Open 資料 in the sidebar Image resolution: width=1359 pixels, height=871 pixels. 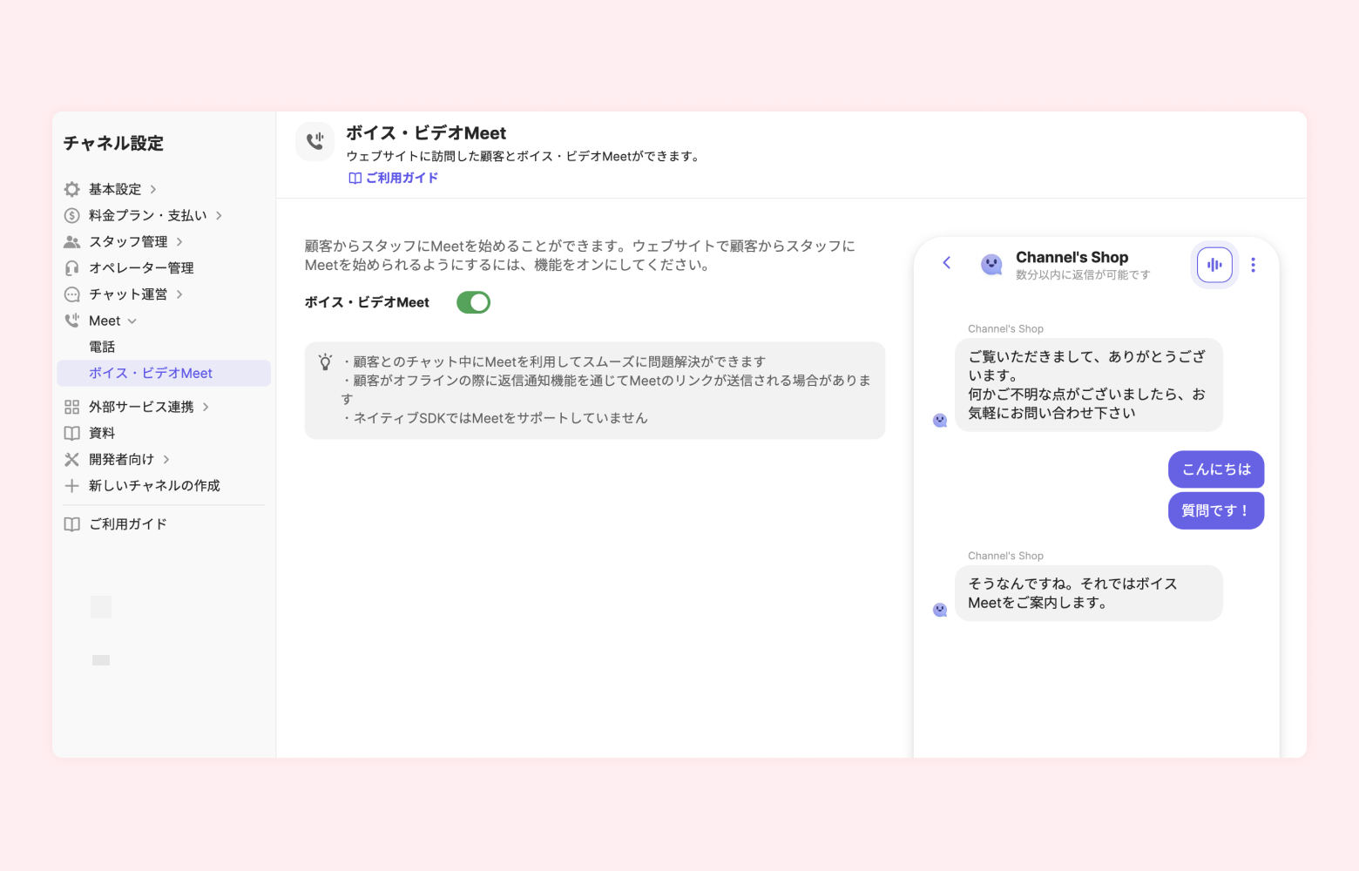(102, 433)
